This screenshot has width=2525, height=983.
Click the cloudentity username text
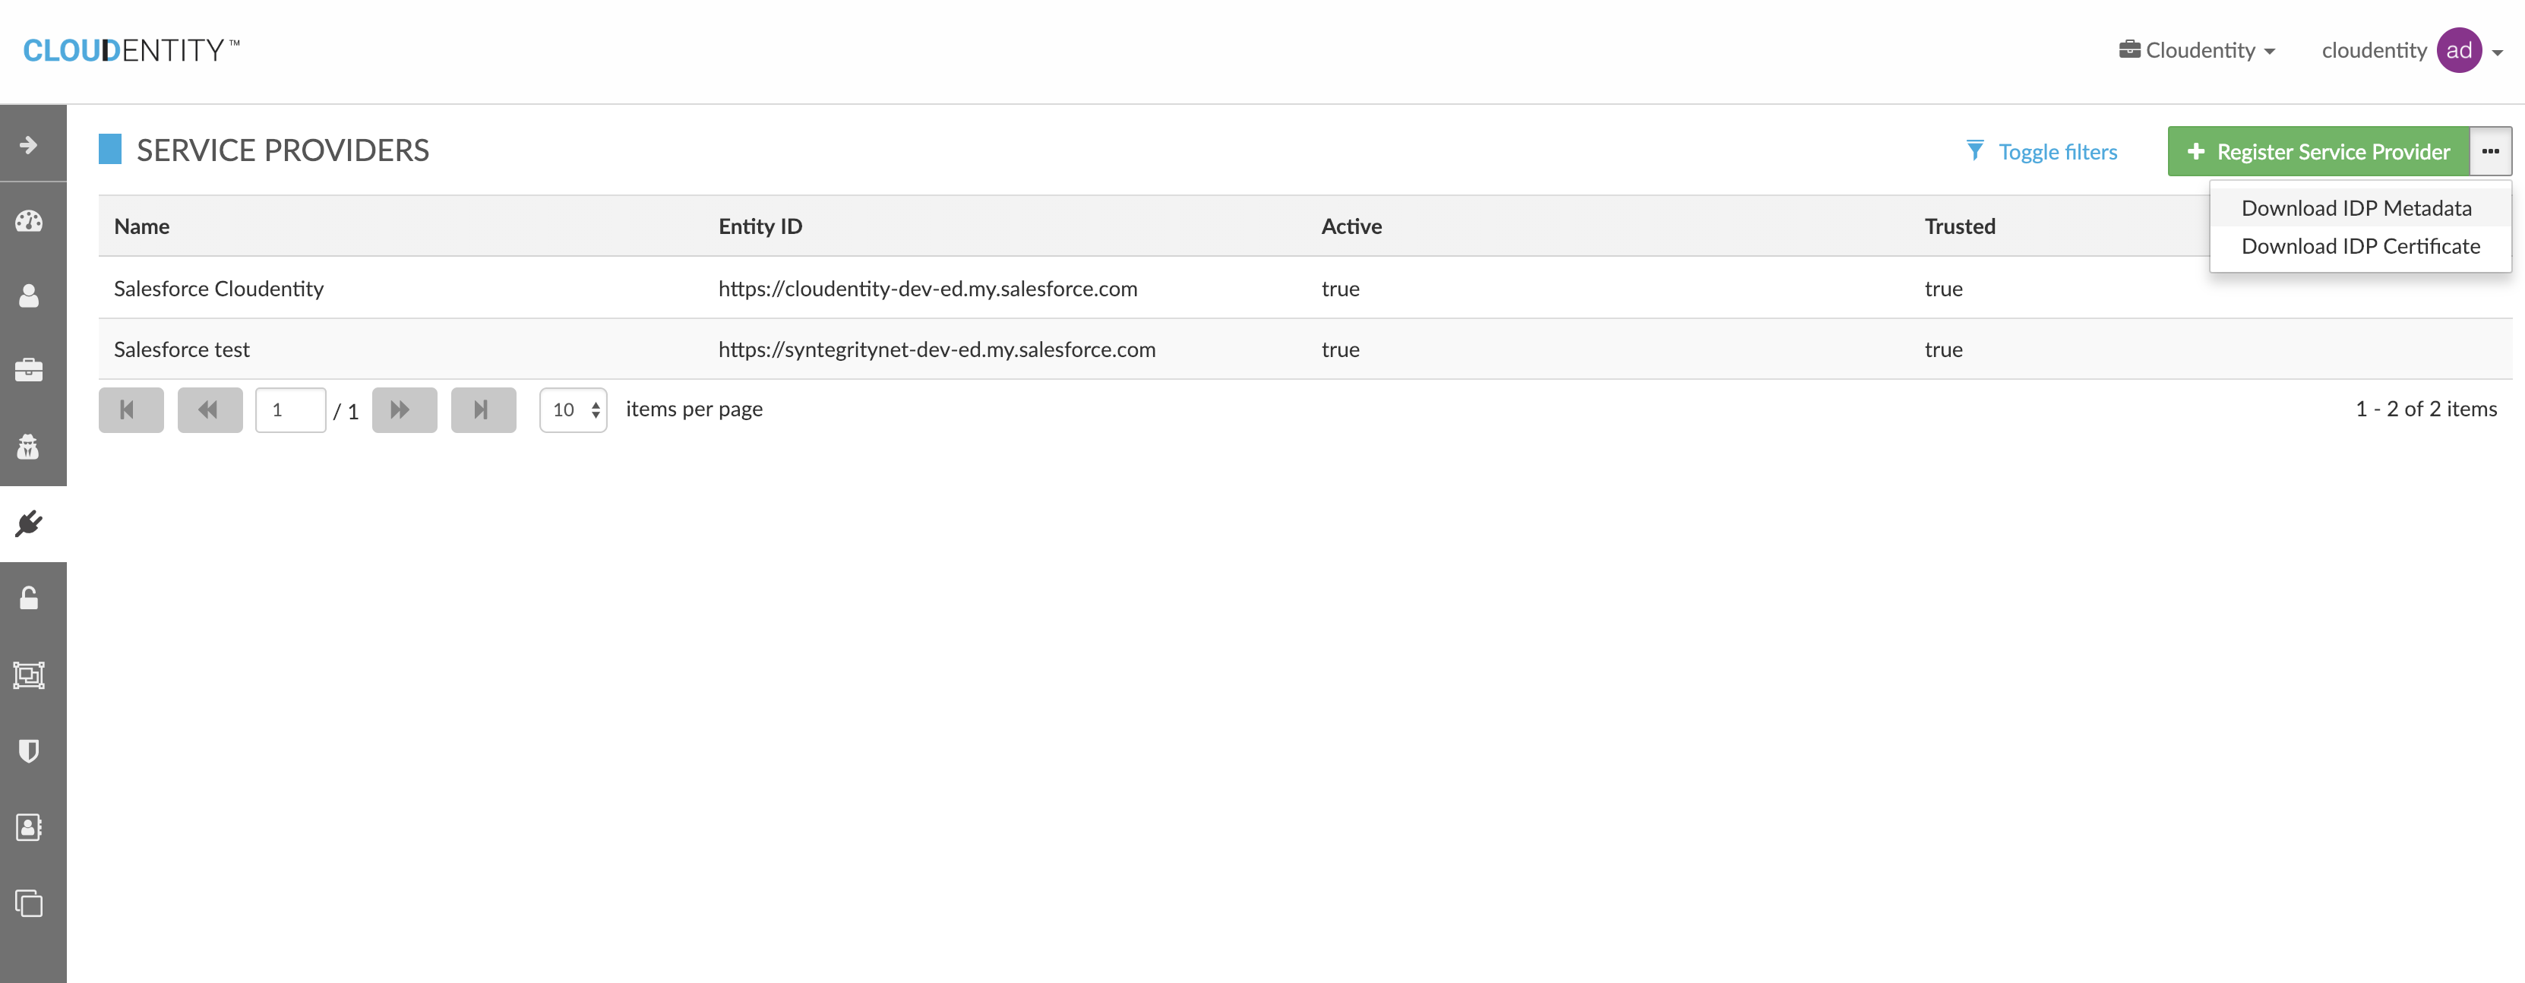coord(2373,50)
